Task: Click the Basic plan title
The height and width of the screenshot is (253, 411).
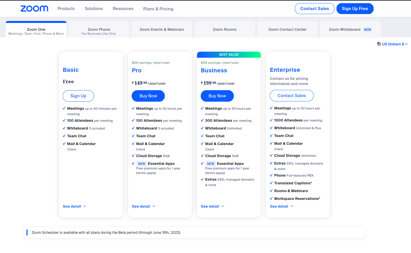Action: 71,70
